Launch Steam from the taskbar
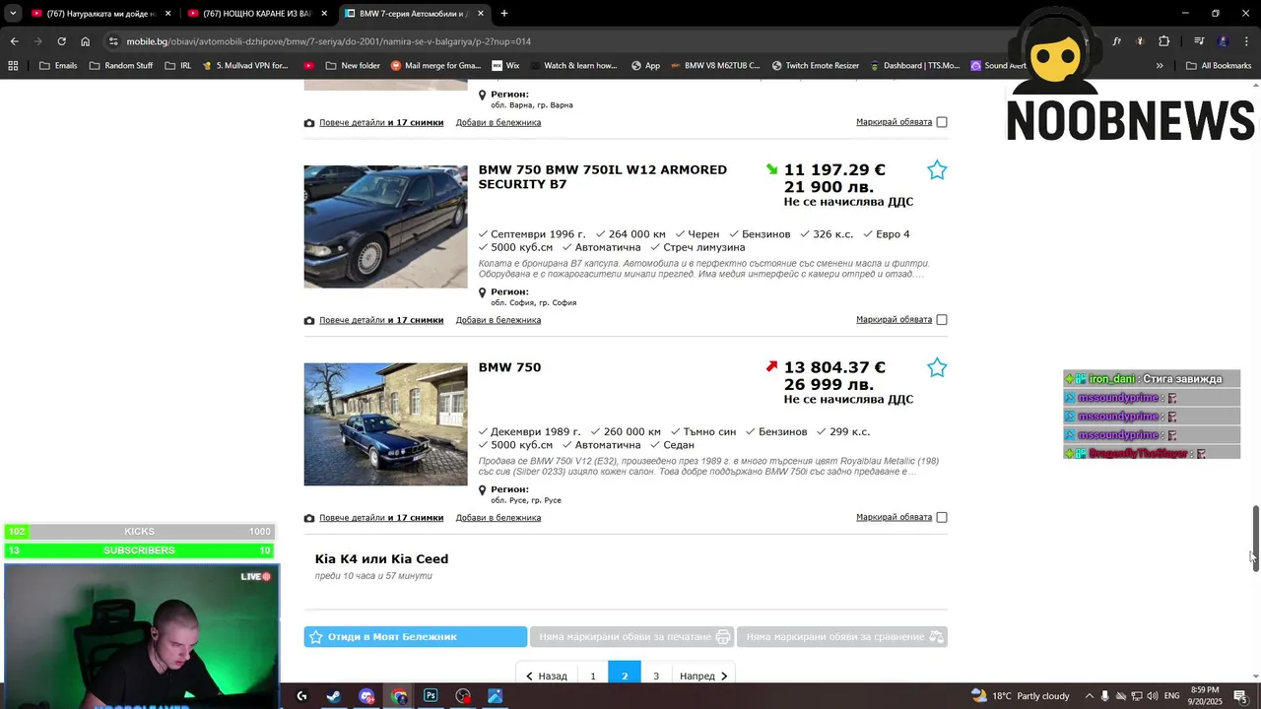The image size is (1261, 709). coord(334,696)
